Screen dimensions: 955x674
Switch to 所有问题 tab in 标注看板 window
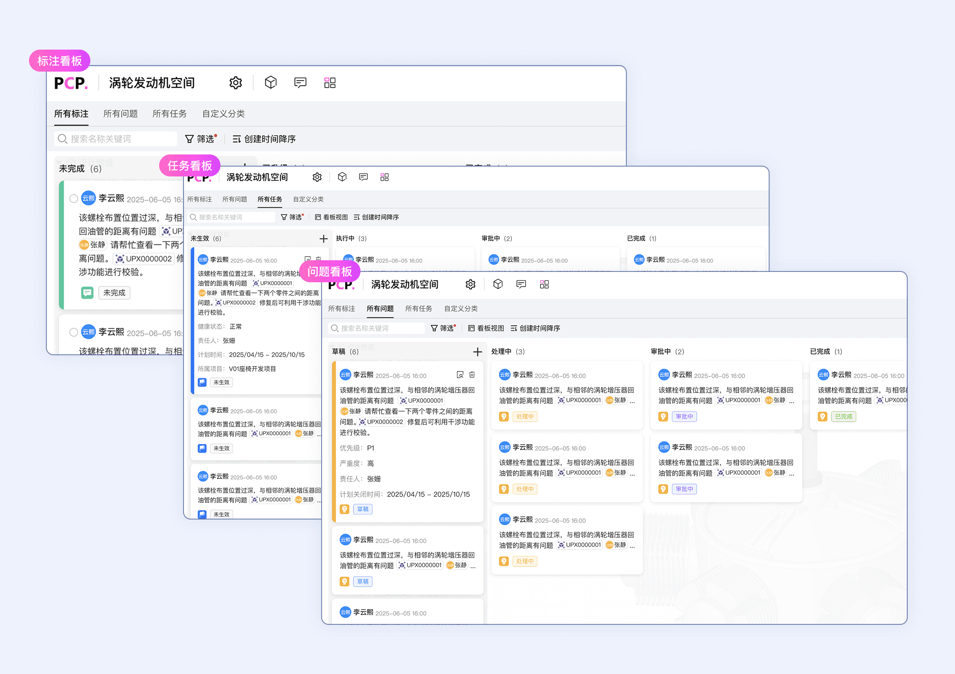[x=120, y=114]
